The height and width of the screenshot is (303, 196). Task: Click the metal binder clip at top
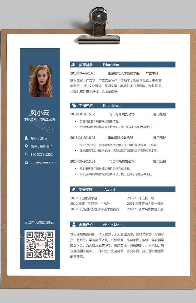tap(99, 26)
